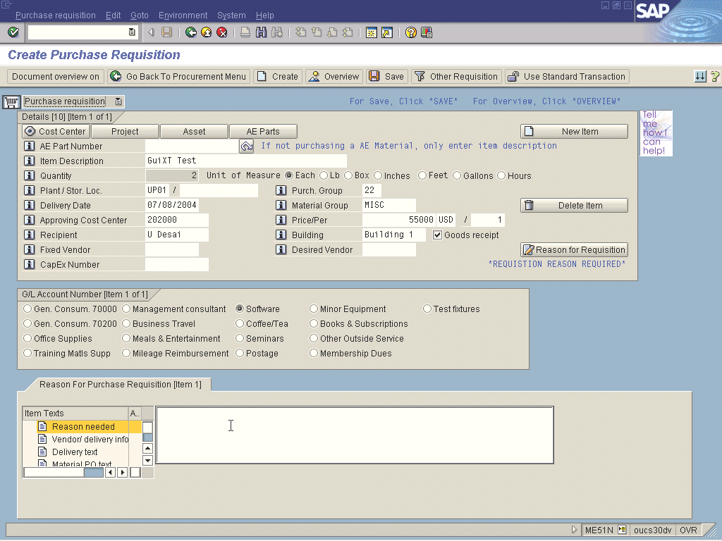Click the Customize Local Layout monitor icon
Image resolution: width=722 pixels, height=541 pixels.
[x=427, y=32]
